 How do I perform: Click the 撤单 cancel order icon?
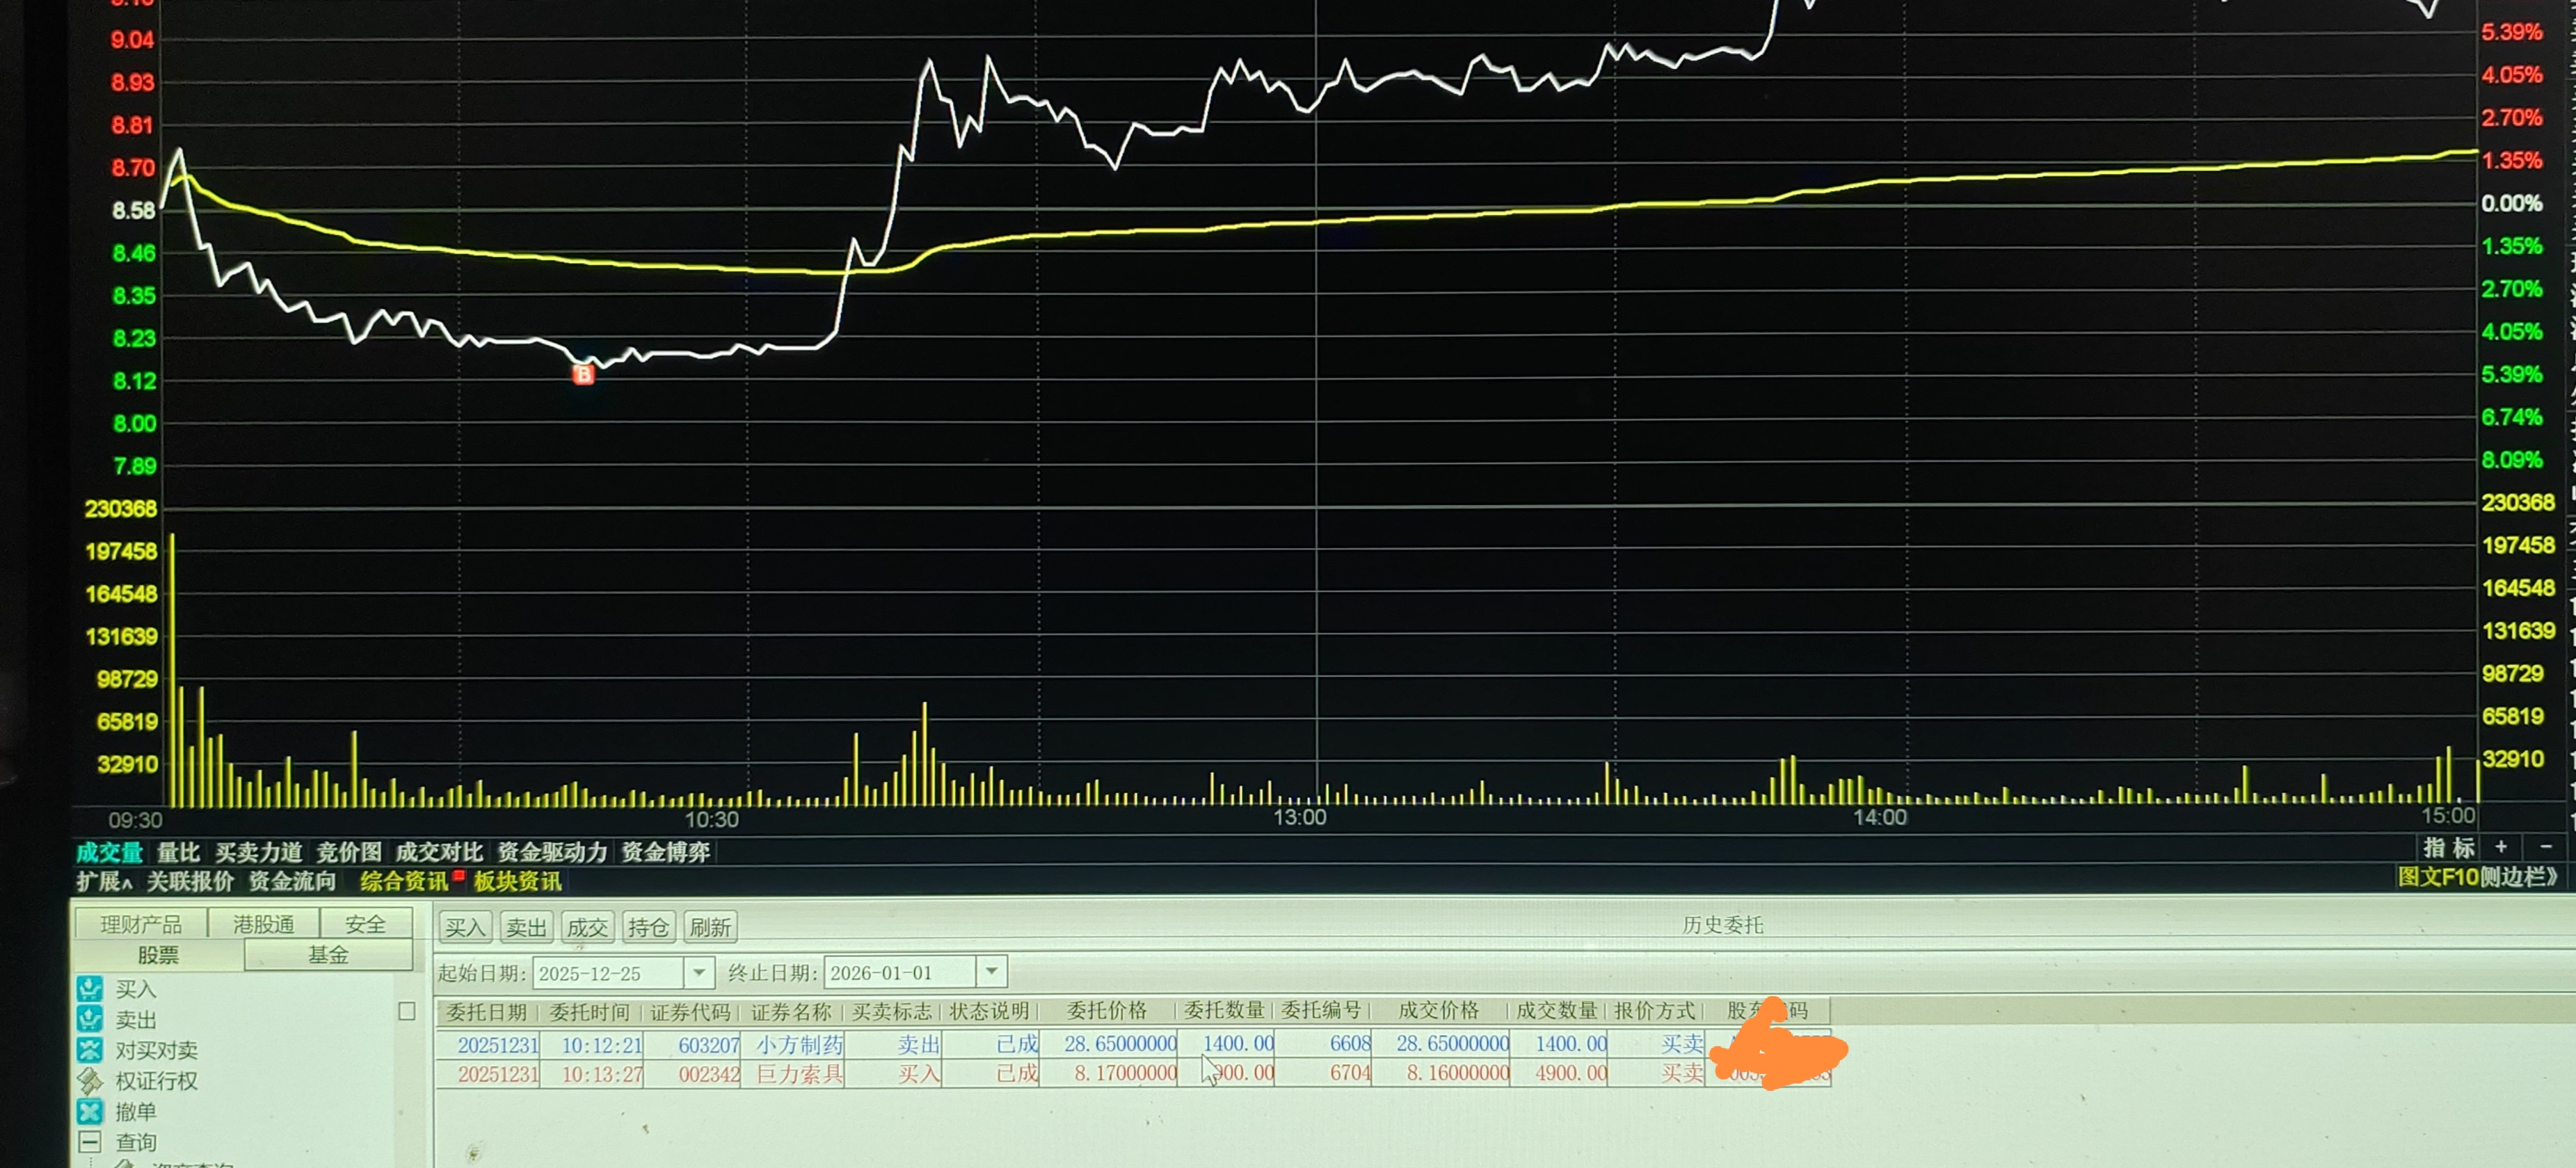coord(90,1111)
